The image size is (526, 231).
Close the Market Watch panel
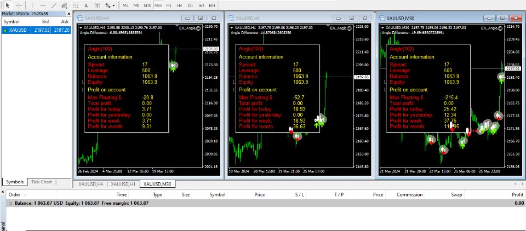click(69, 14)
